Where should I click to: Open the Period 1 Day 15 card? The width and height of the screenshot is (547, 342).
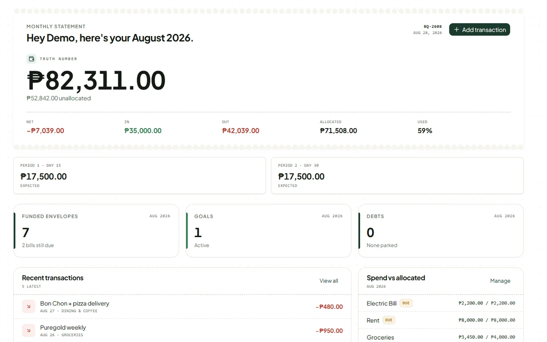pyautogui.click(x=139, y=176)
